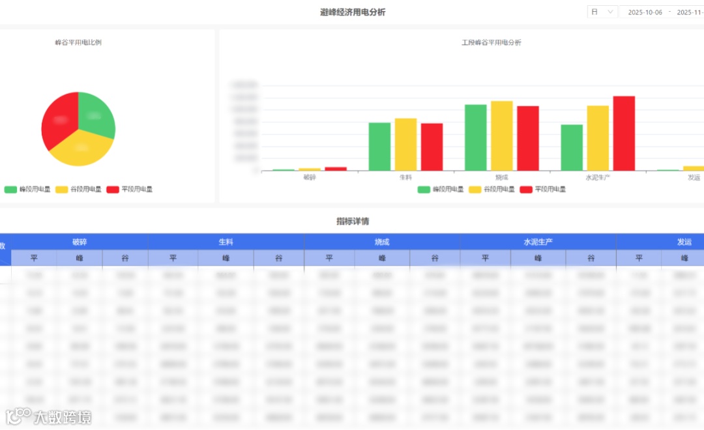Click the 峰谷平用电比例 chart title

[78, 42]
